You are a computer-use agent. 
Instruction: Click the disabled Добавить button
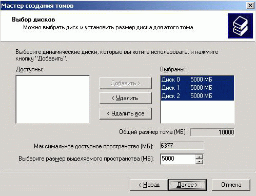click(126, 83)
